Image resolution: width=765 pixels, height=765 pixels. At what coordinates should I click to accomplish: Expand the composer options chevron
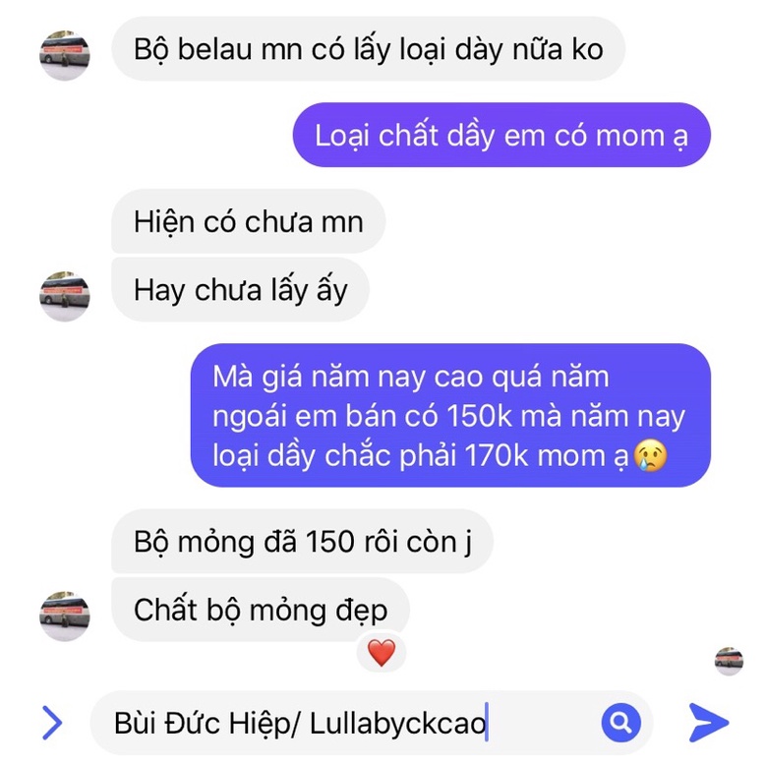(52, 723)
